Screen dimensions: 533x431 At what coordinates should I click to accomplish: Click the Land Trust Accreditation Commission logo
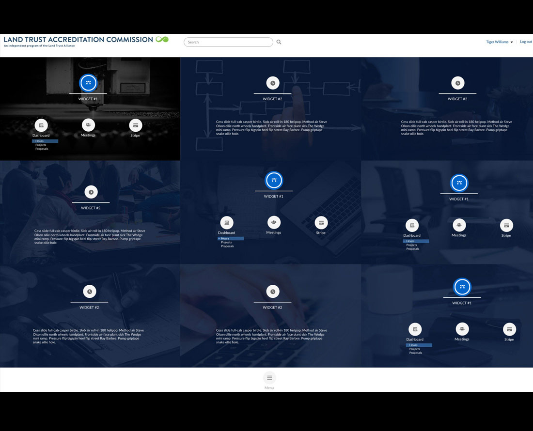(86, 41)
